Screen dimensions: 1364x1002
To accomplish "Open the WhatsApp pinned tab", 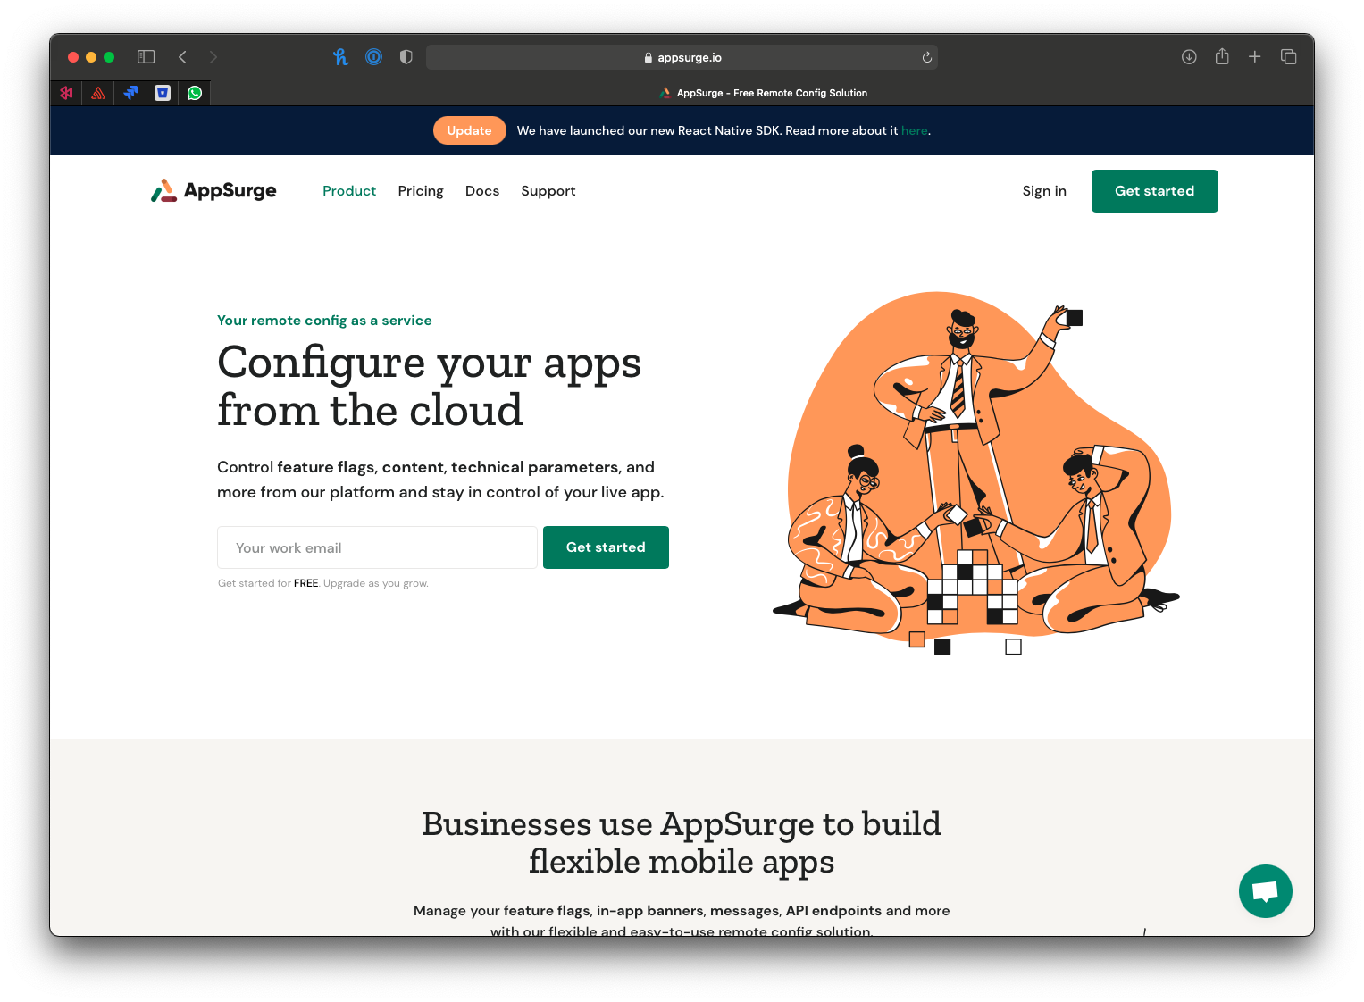I will point(195,93).
